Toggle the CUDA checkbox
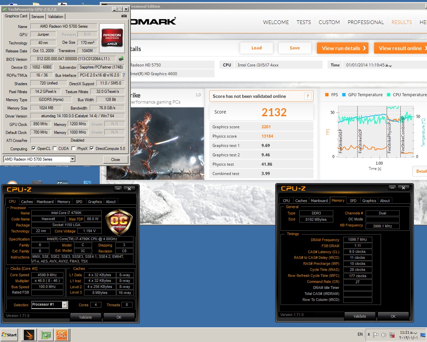This screenshot has height=342, width=427. [55, 149]
